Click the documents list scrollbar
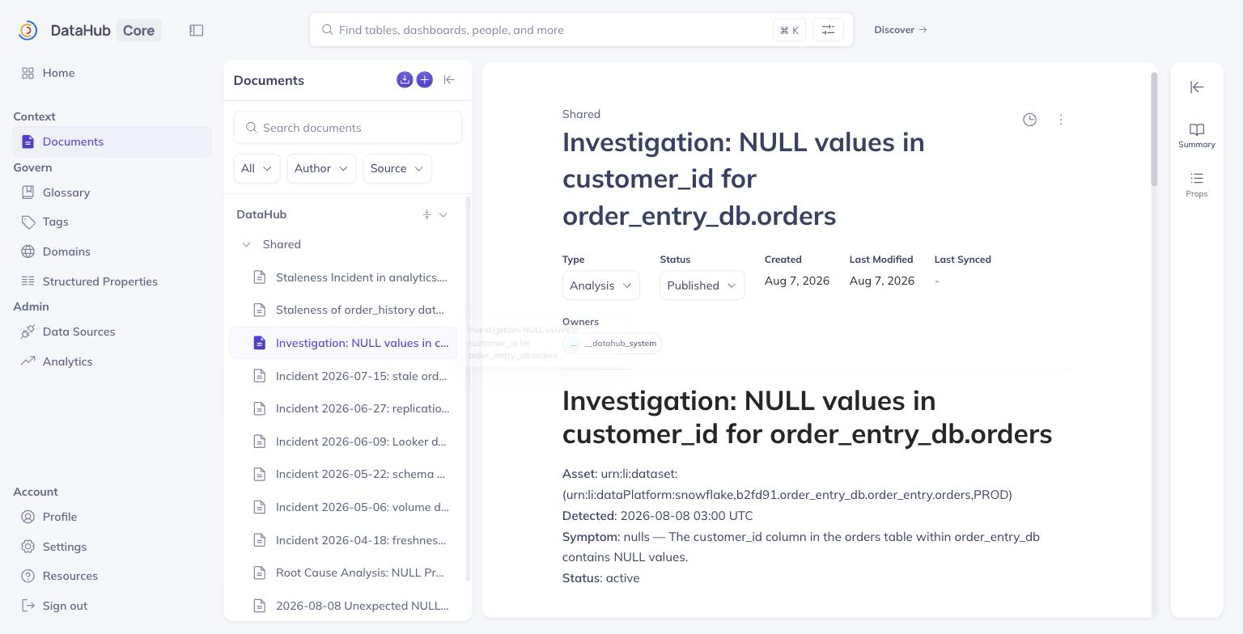 pyautogui.click(x=469, y=388)
